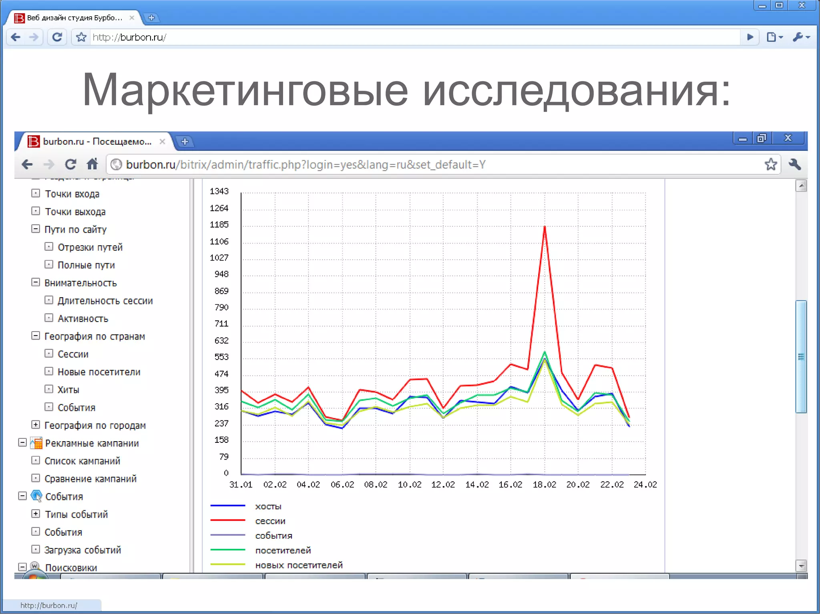820x614 pixels.
Task: Open Сессии under География по странам
Action: click(73, 354)
